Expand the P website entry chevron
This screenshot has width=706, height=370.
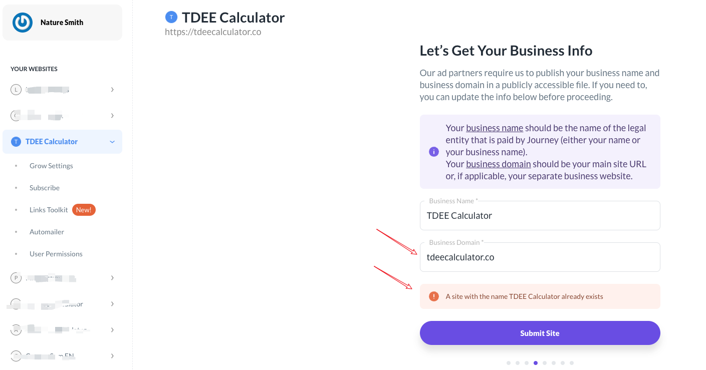112,278
